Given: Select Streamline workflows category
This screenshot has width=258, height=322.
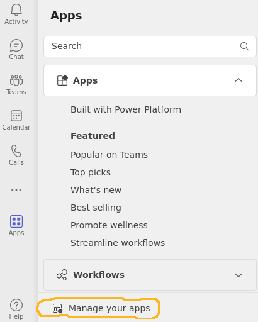Looking at the screenshot, I should [x=118, y=243].
